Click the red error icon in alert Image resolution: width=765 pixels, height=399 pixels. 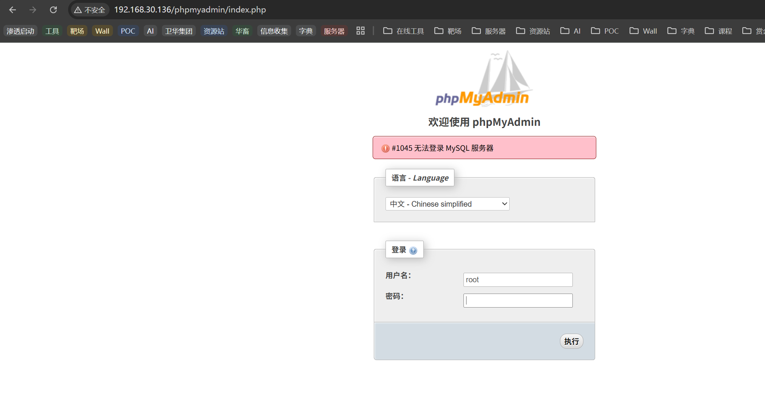pos(385,148)
